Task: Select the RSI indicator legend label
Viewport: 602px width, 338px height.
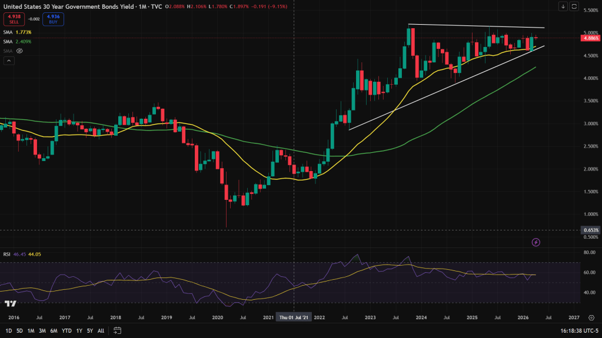Action: point(7,254)
